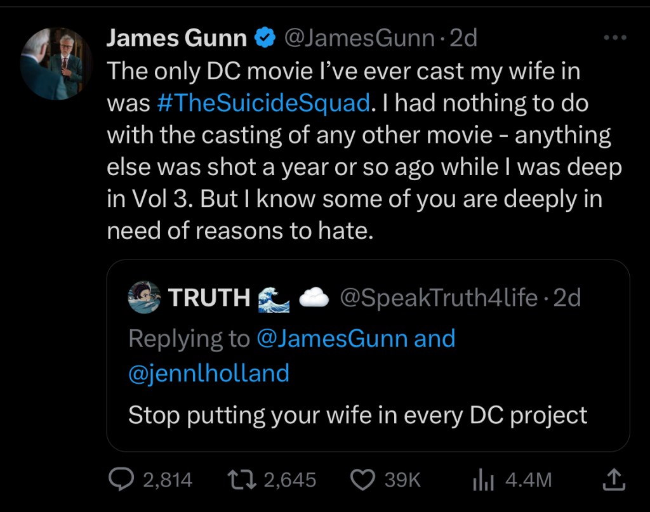Open the view analytics bar chart icon
The width and height of the screenshot is (650, 512).
(483, 481)
